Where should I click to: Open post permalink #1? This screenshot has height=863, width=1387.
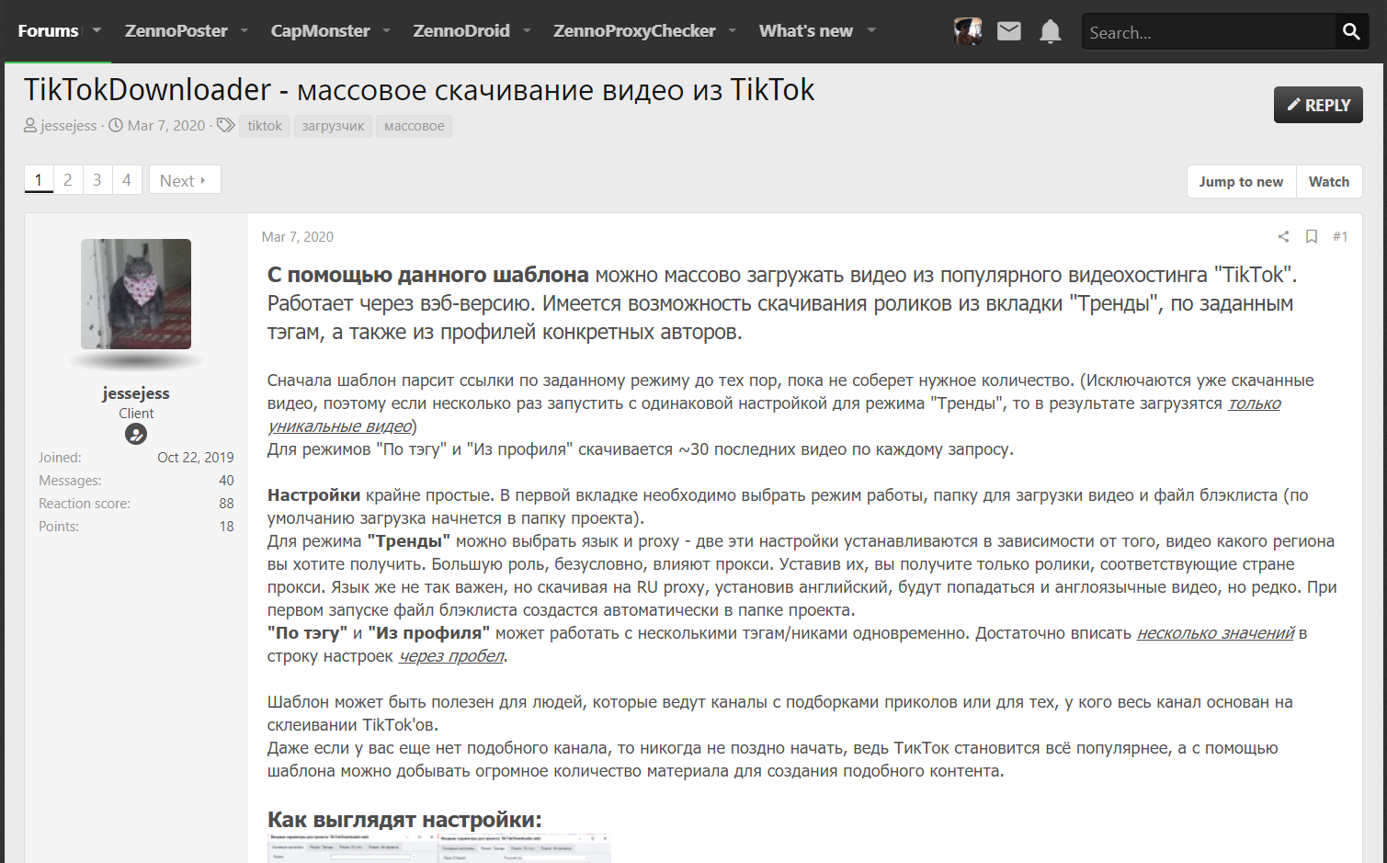[1340, 237]
